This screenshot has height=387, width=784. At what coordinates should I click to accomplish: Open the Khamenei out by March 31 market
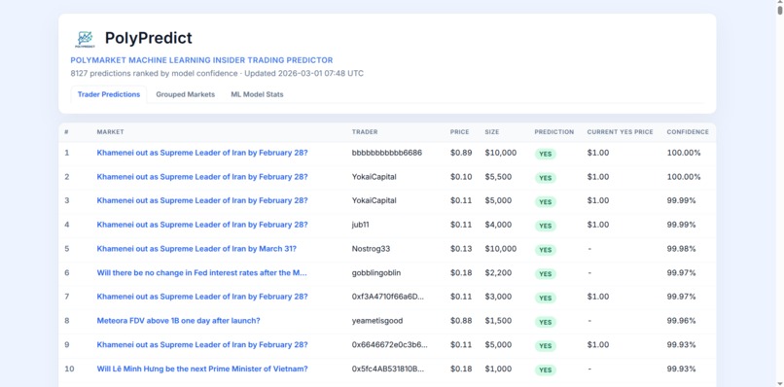coord(196,249)
